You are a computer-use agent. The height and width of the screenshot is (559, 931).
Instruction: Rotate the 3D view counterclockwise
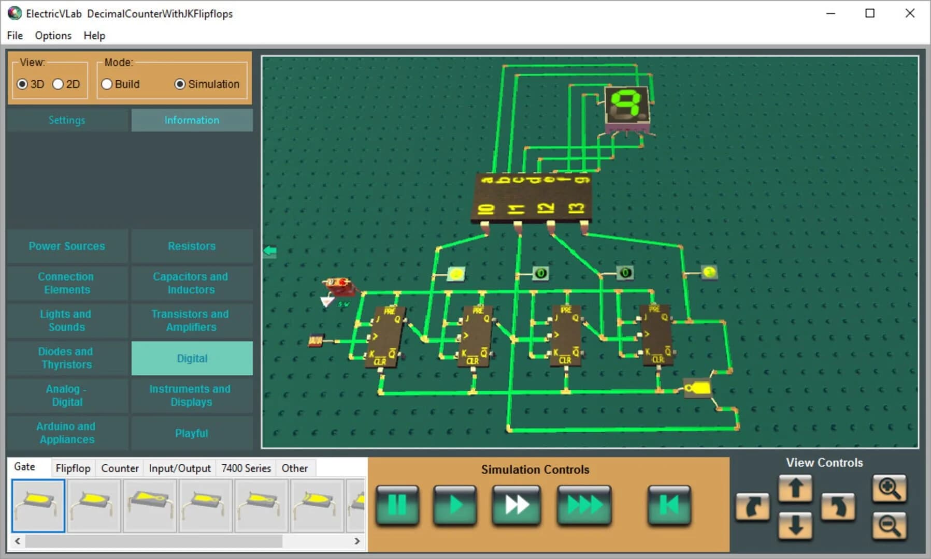pos(839,507)
